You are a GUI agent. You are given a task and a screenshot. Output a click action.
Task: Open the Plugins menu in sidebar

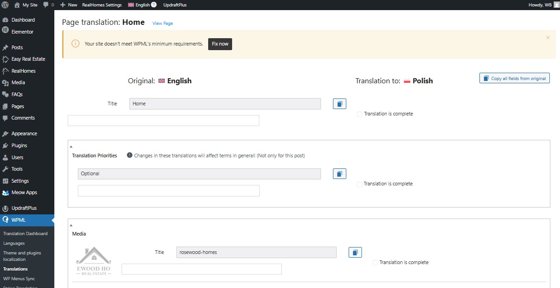19,145
